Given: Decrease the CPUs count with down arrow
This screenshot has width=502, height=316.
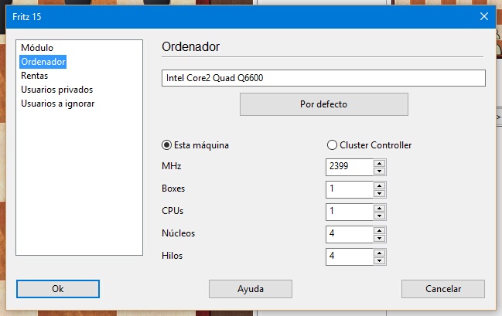Looking at the screenshot, I should (x=379, y=216).
